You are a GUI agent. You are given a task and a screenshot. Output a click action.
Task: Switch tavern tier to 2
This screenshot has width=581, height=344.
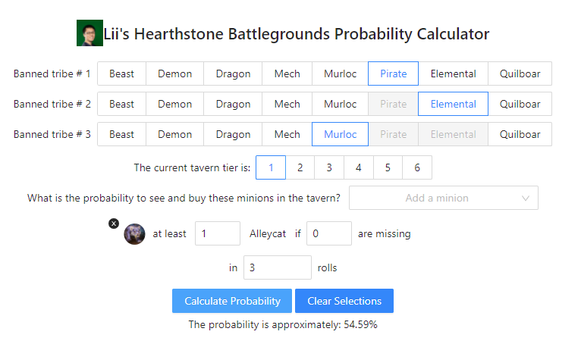coord(300,167)
